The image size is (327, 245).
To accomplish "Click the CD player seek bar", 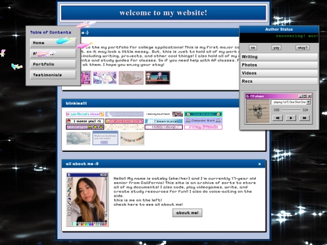I will pos(291,109).
